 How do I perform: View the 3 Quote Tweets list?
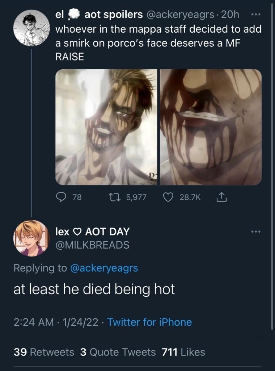118,352
